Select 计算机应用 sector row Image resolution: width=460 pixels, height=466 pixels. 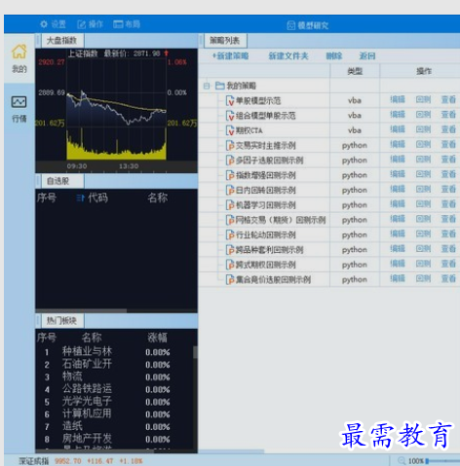(114, 413)
